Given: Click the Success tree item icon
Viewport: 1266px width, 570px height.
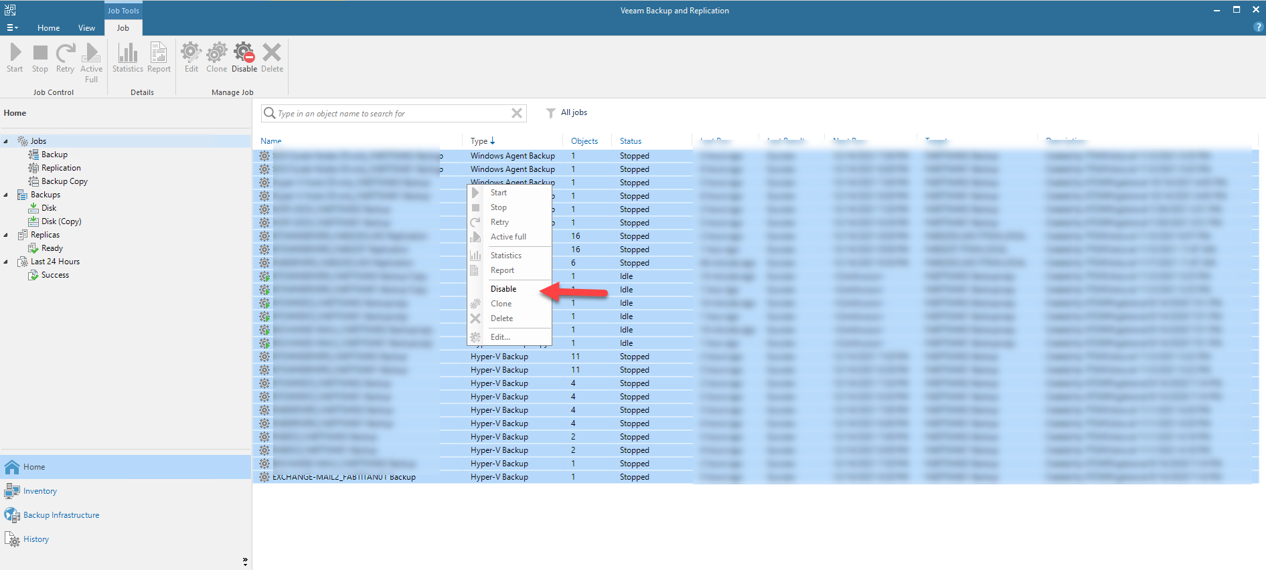Looking at the screenshot, I should 33,275.
